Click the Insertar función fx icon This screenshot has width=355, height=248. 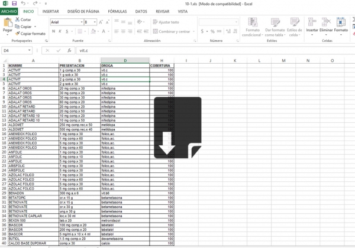tap(69, 51)
